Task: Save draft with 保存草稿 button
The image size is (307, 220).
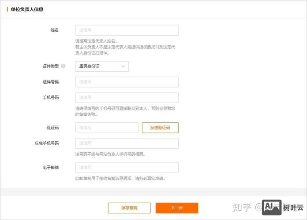Action: point(129,208)
